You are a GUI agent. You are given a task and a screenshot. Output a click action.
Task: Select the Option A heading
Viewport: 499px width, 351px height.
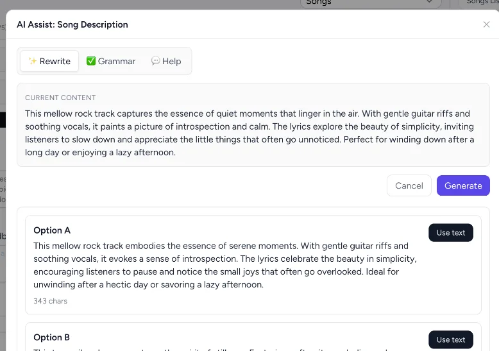[x=52, y=230]
